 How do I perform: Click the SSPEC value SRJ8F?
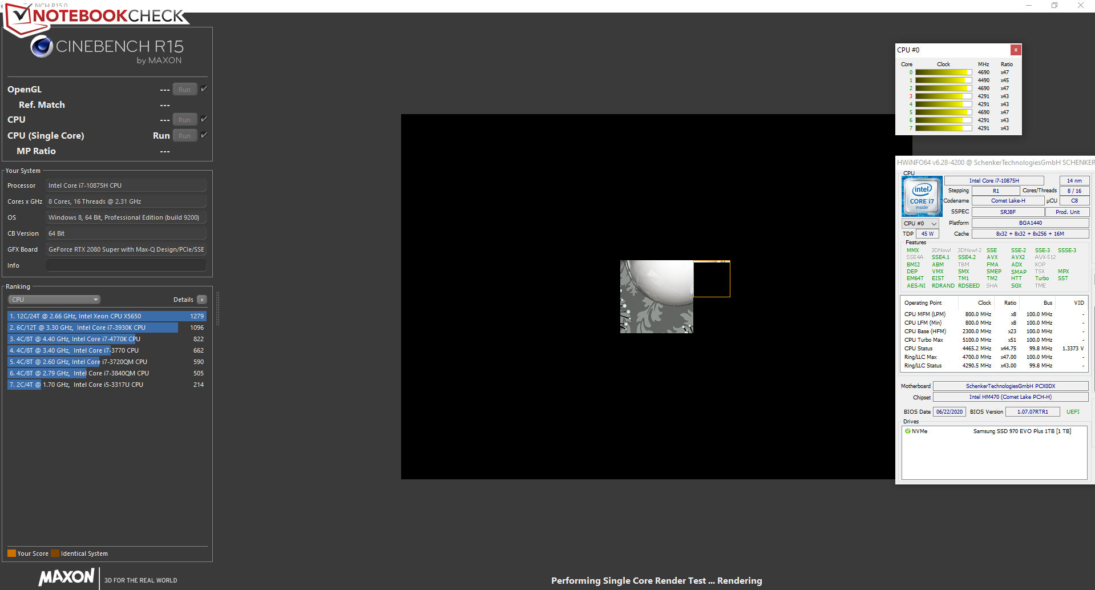click(1008, 212)
